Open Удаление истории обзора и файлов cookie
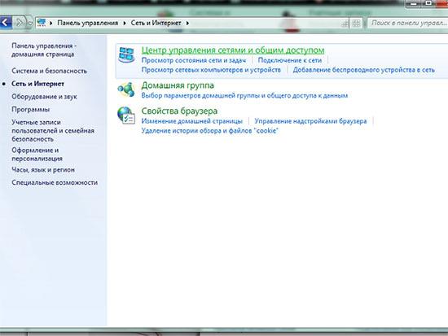Viewport: 448px width, 336px height. coord(209,131)
